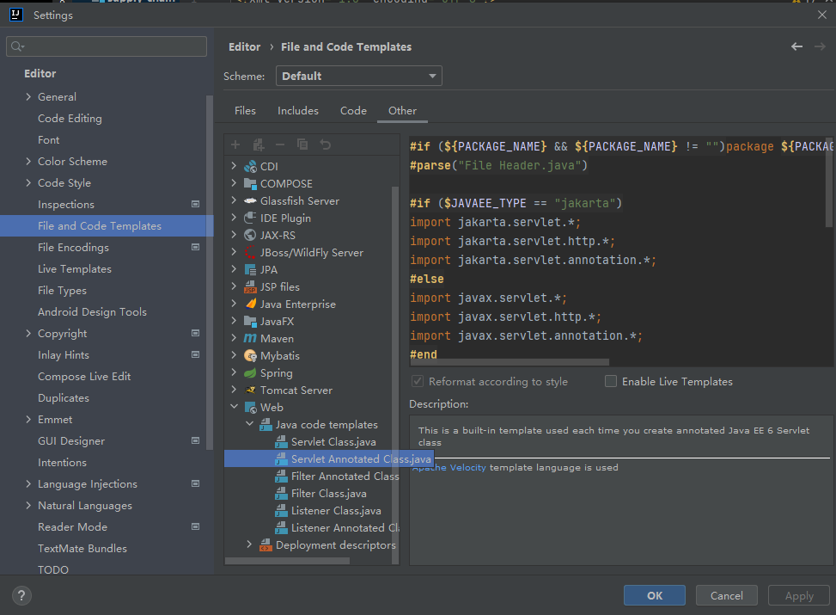836x615 pixels.
Task: Click the Tomcat Server icon
Action: pos(250,390)
